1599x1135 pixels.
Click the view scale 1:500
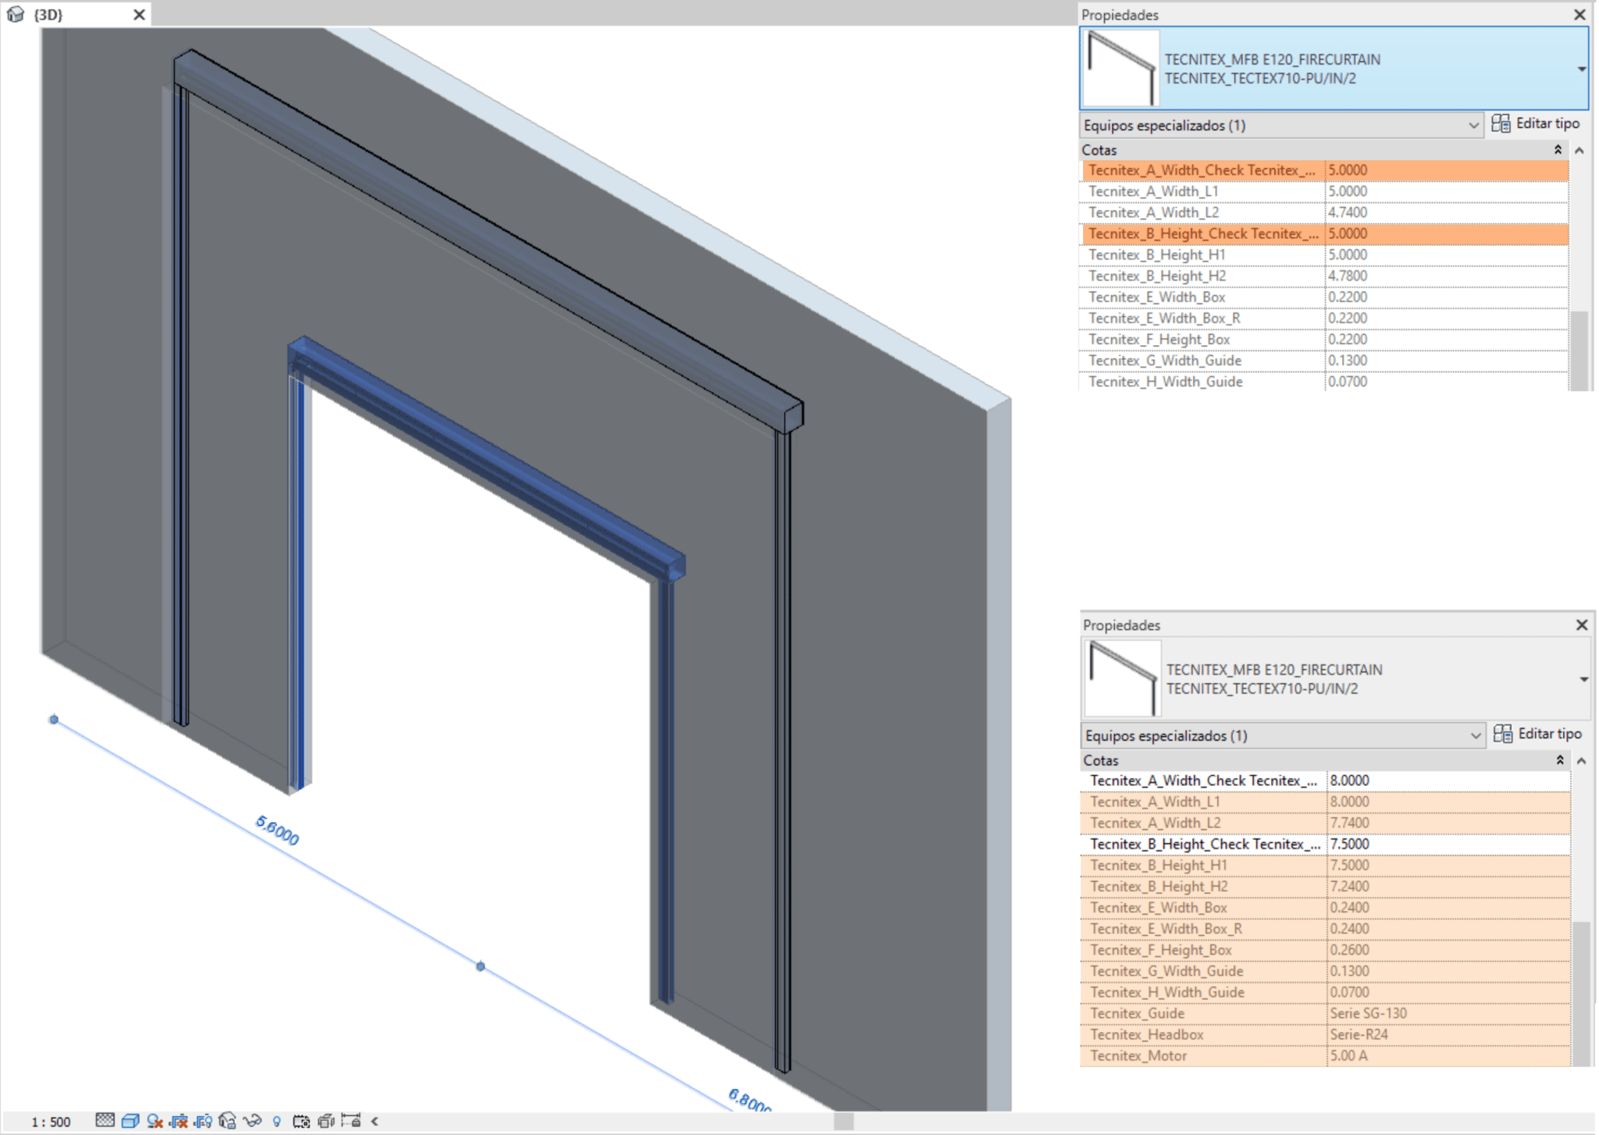pyautogui.click(x=51, y=1122)
